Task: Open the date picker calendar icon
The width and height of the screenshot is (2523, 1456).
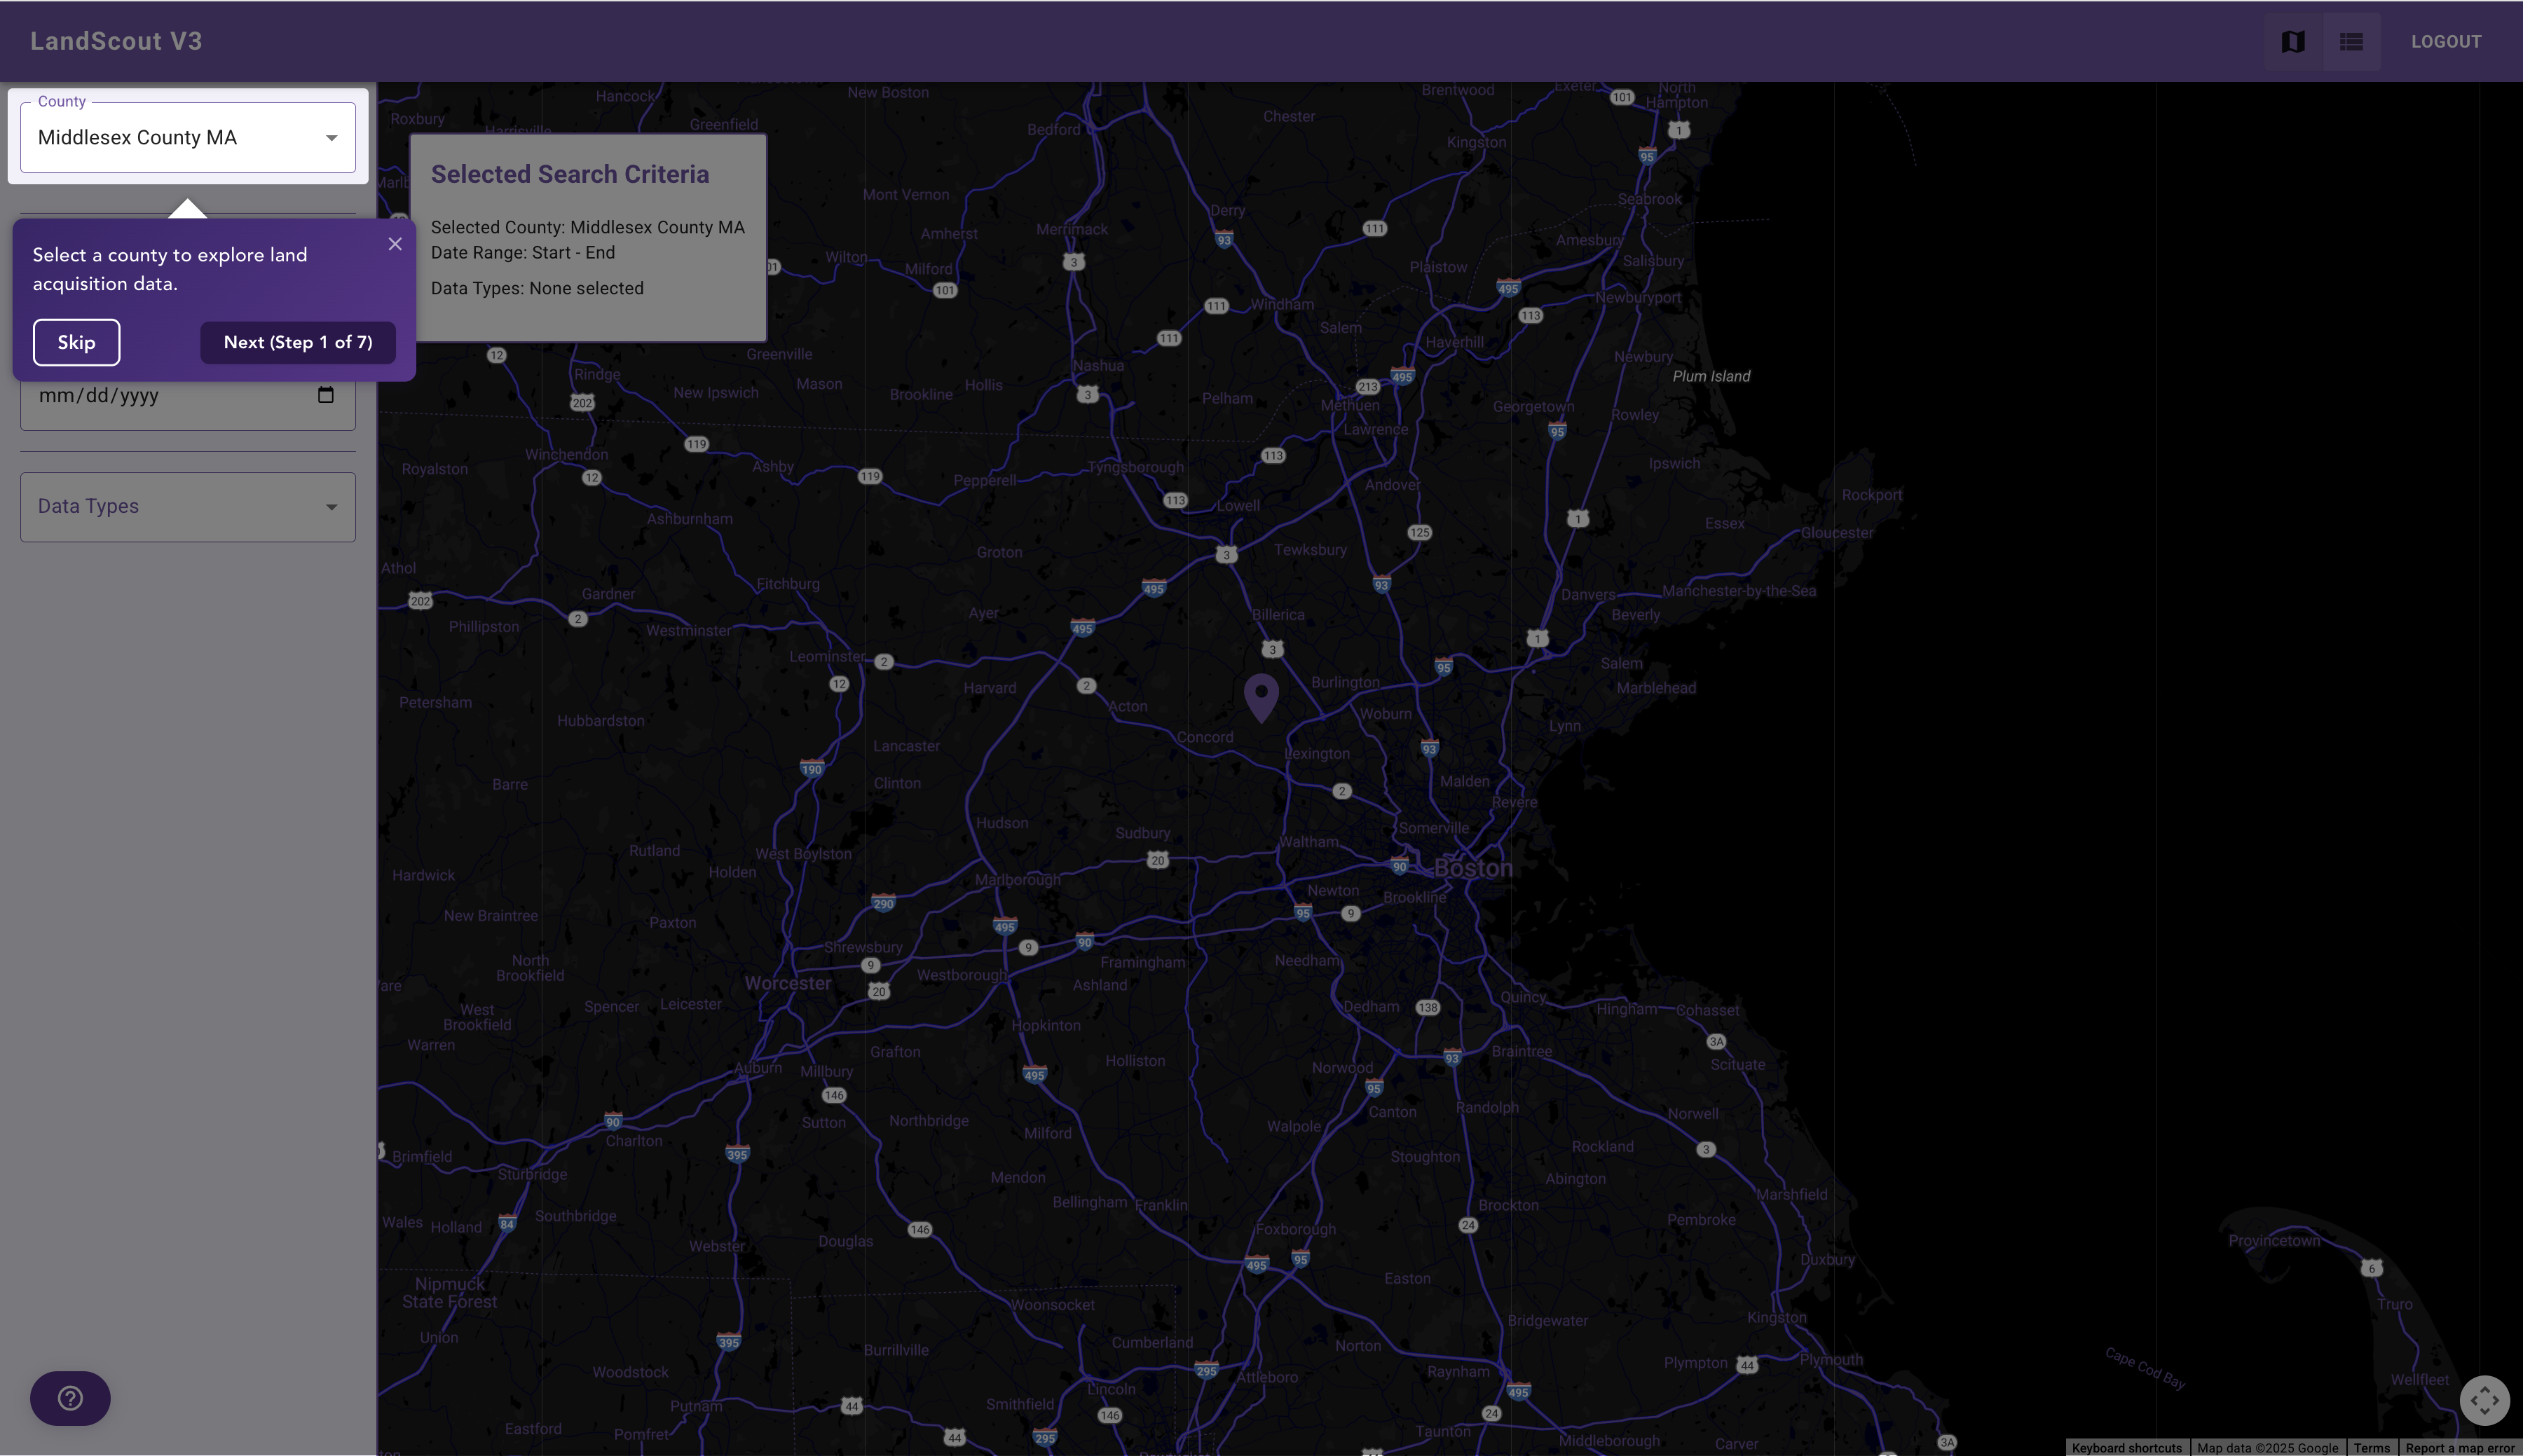Action: (325, 395)
